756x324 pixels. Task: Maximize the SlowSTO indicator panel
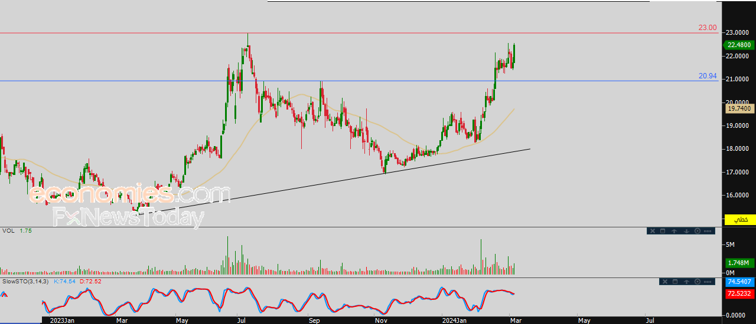click(x=675, y=282)
